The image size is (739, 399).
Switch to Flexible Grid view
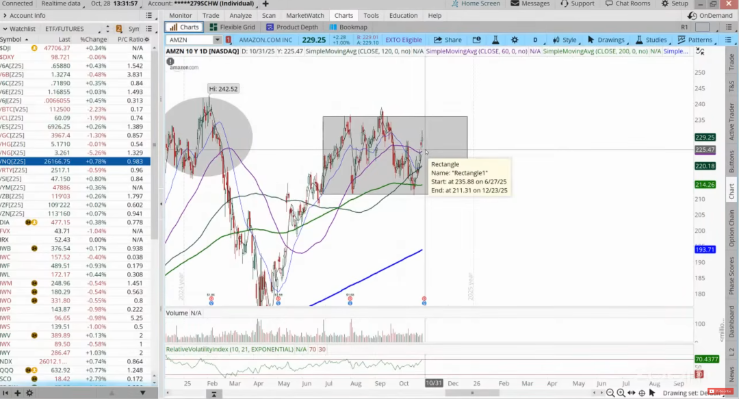point(233,27)
